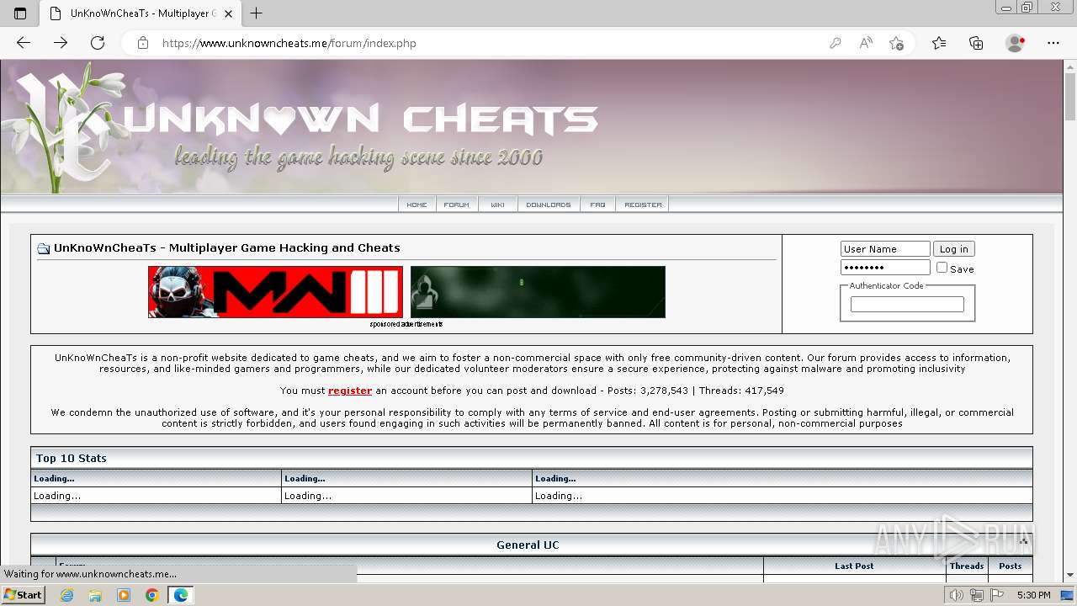The width and height of the screenshot is (1077, 606).
Task: Go forward to next page
Action: pyautogui.click(x=61, y=43)
